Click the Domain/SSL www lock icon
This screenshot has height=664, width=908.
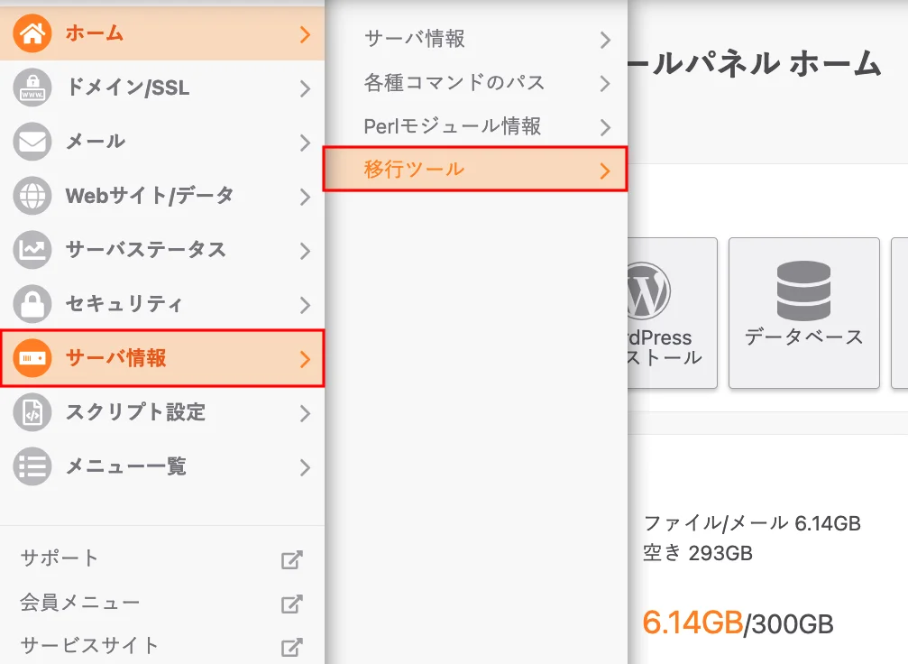tap(32, 88)
